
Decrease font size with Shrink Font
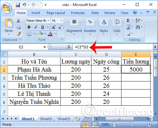60,27
